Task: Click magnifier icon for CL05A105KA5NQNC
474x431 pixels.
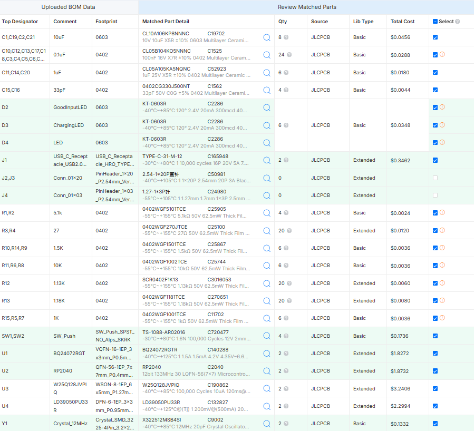Action: click(267, 73)
